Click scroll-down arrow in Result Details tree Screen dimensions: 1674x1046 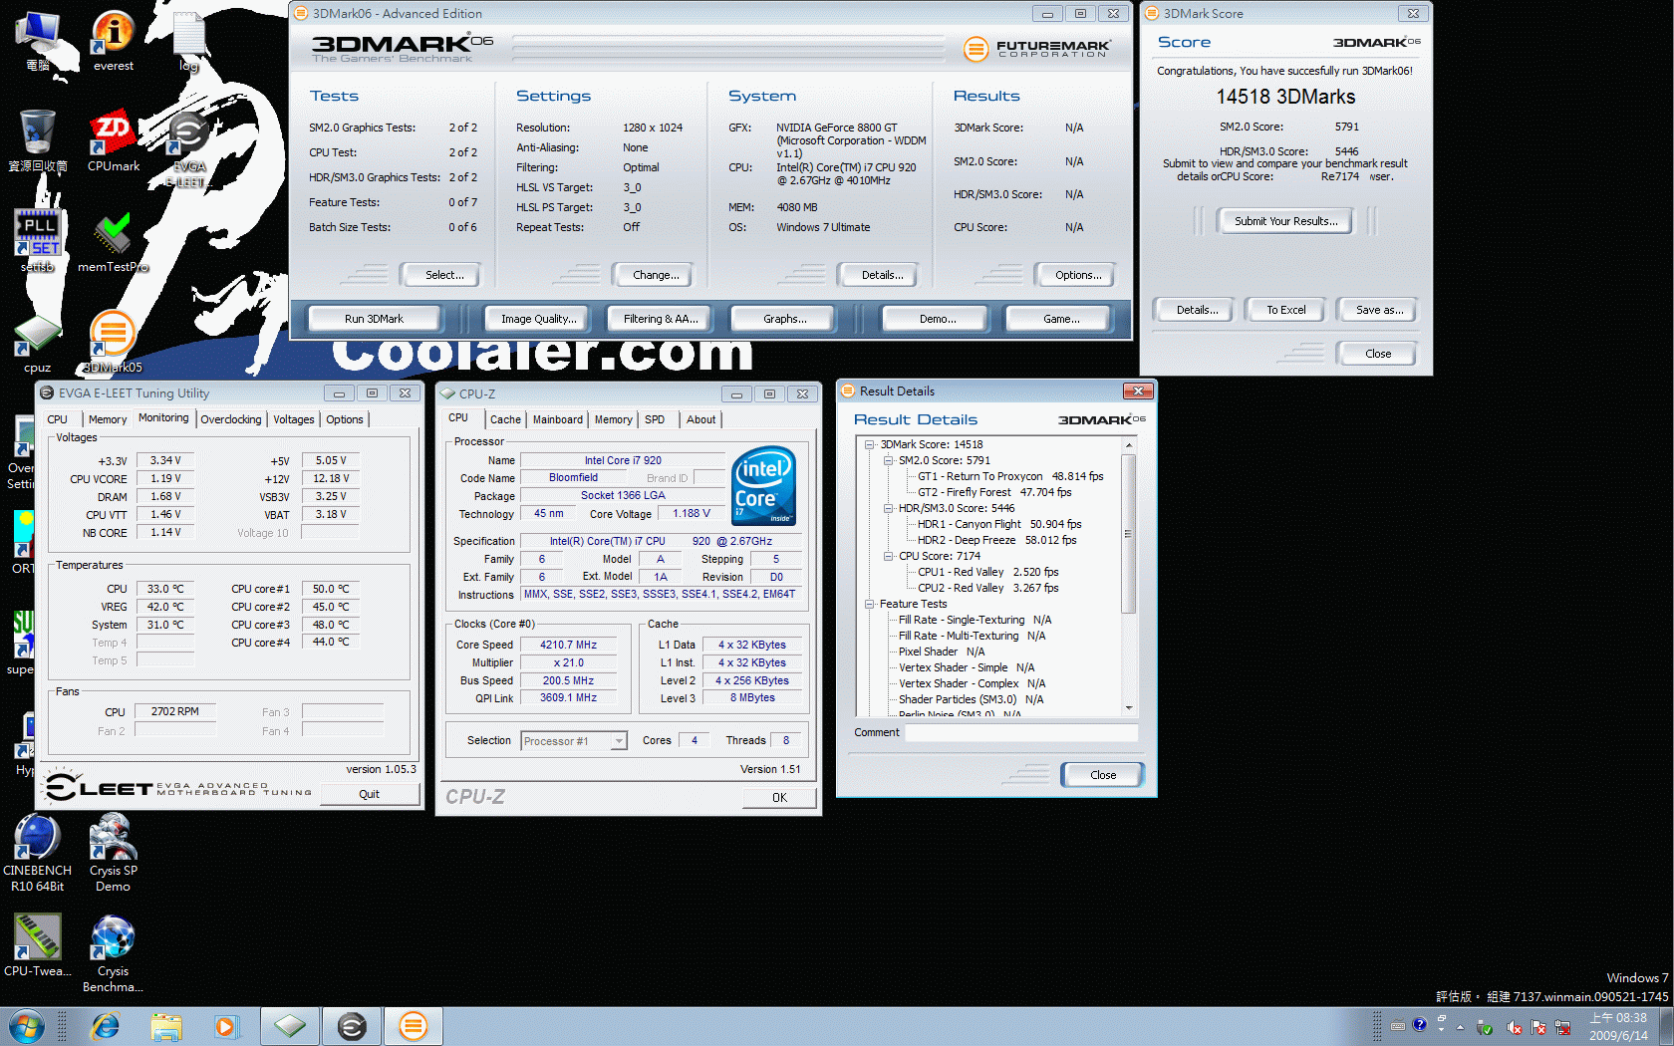click(1129, 707)
